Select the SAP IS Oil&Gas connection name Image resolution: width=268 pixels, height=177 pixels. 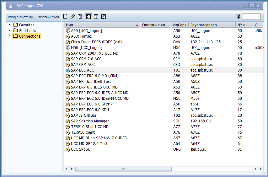[83, 115]
